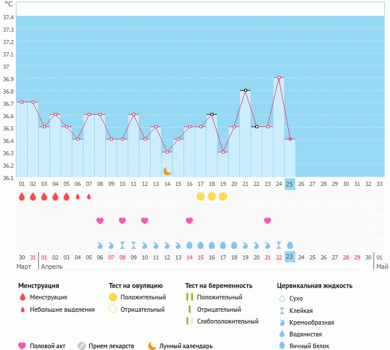Click the menstruation drop on cycle day 01
The image size is (390, 350).
22,196
